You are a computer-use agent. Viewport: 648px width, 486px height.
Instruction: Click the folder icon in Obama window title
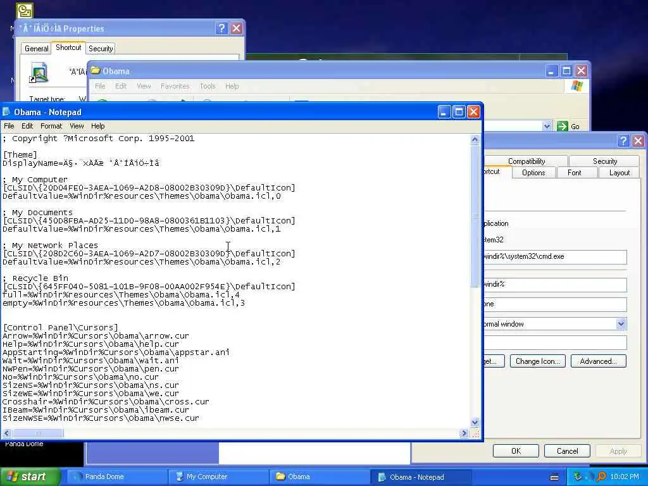click(96, 71)
